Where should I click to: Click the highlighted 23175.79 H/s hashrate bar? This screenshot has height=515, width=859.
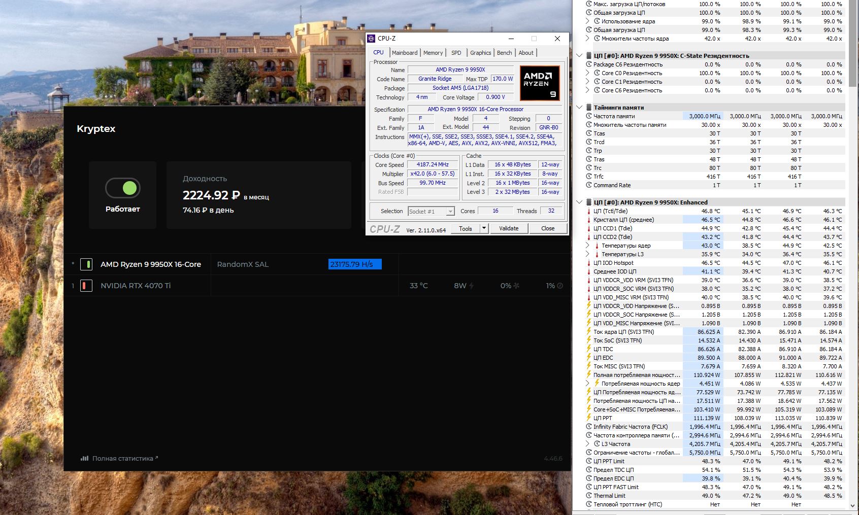tap(355, 264)
